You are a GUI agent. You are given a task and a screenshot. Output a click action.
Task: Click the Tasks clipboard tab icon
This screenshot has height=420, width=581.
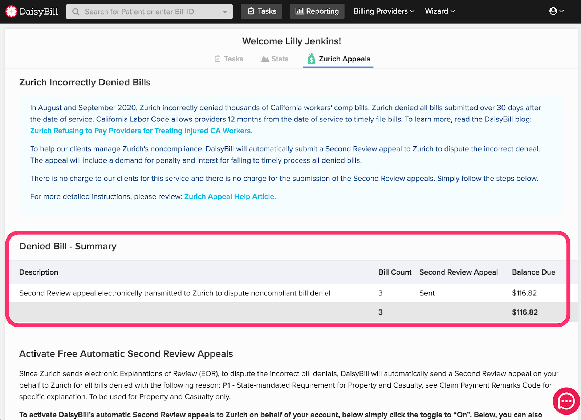(x=218, y=59)
